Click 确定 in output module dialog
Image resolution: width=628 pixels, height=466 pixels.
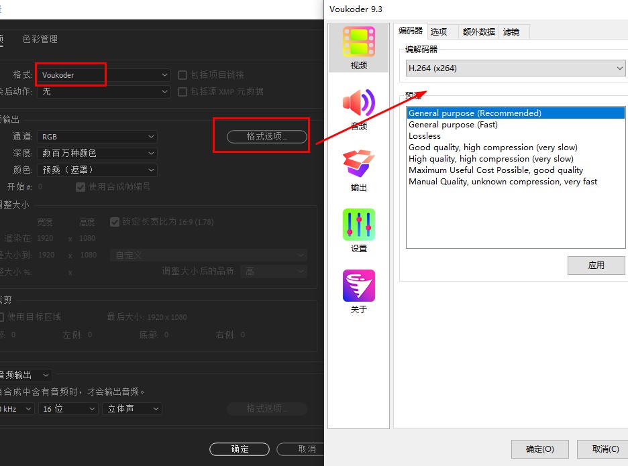[x=240, y=449]
